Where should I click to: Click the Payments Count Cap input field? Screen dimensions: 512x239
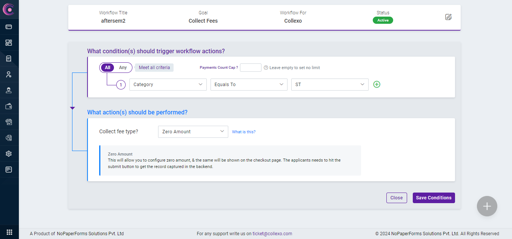[x=251, y=68]
